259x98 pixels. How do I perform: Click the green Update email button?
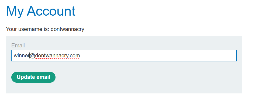click(x=33, y=77)
